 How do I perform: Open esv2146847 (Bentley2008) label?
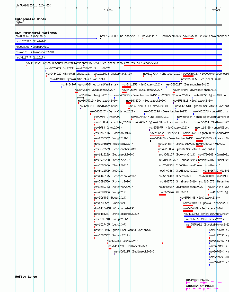tap(177, 144)
